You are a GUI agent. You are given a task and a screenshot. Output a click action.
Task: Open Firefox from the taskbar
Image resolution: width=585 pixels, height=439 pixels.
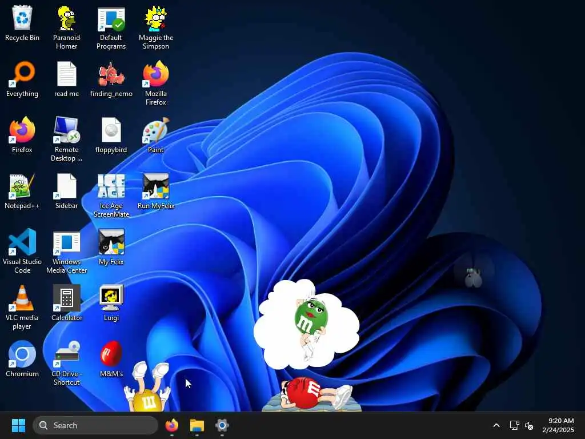(x=171, y=425)
